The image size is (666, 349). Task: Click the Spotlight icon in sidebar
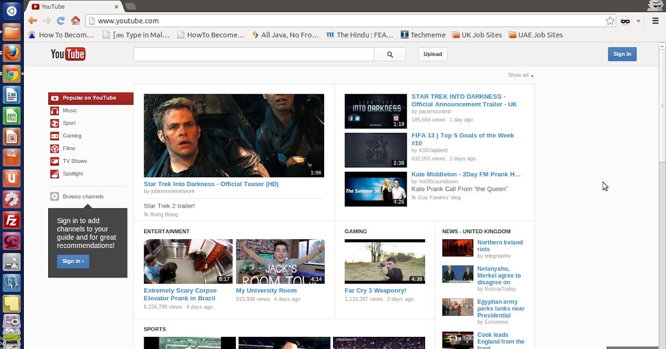[54, 174]
